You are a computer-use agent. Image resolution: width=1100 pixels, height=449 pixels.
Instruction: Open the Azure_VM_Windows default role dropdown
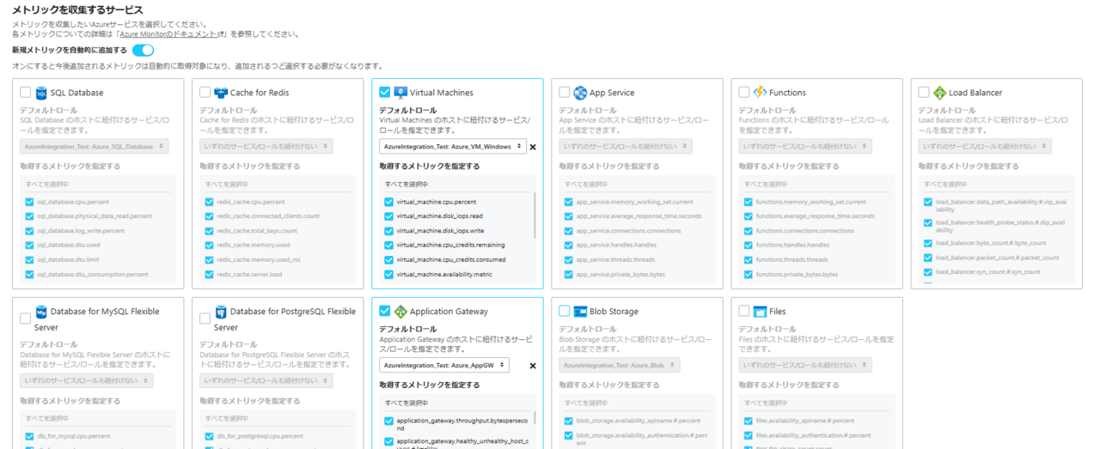click(x=452, y=147)
